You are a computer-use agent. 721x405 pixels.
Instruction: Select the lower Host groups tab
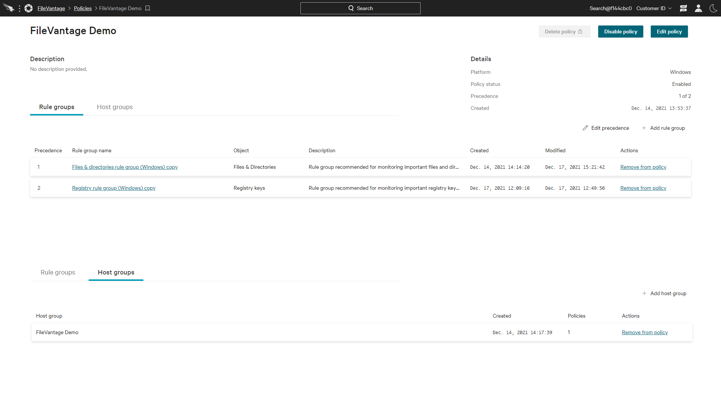(x=116, y=272)
